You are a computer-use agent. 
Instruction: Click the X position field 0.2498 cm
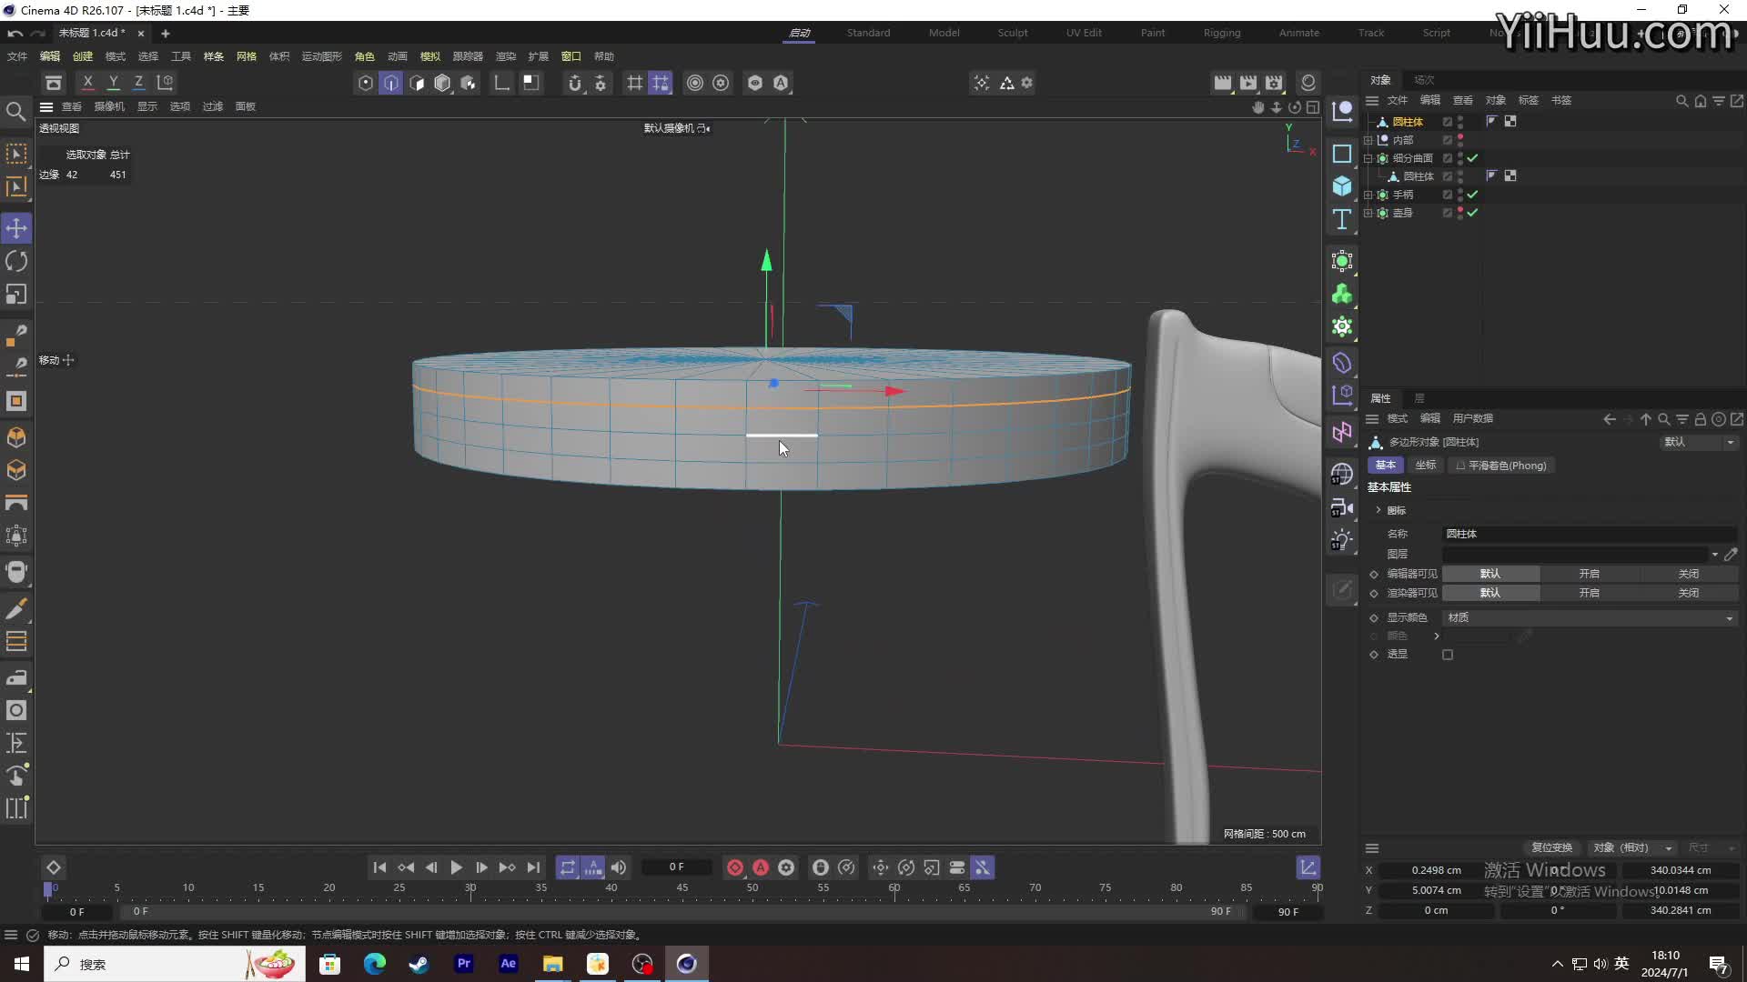1436,870
